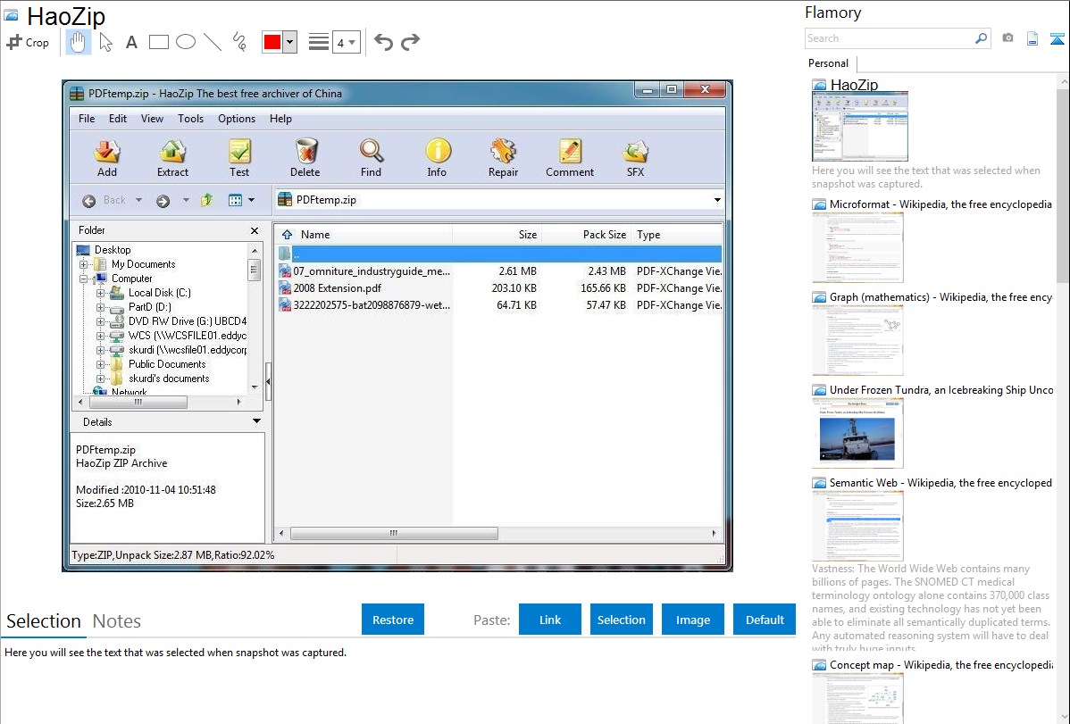This screenshot has width=1070, height=724.
Task: Click the Comment icon in HaoZip
Action: click(570, 158)
